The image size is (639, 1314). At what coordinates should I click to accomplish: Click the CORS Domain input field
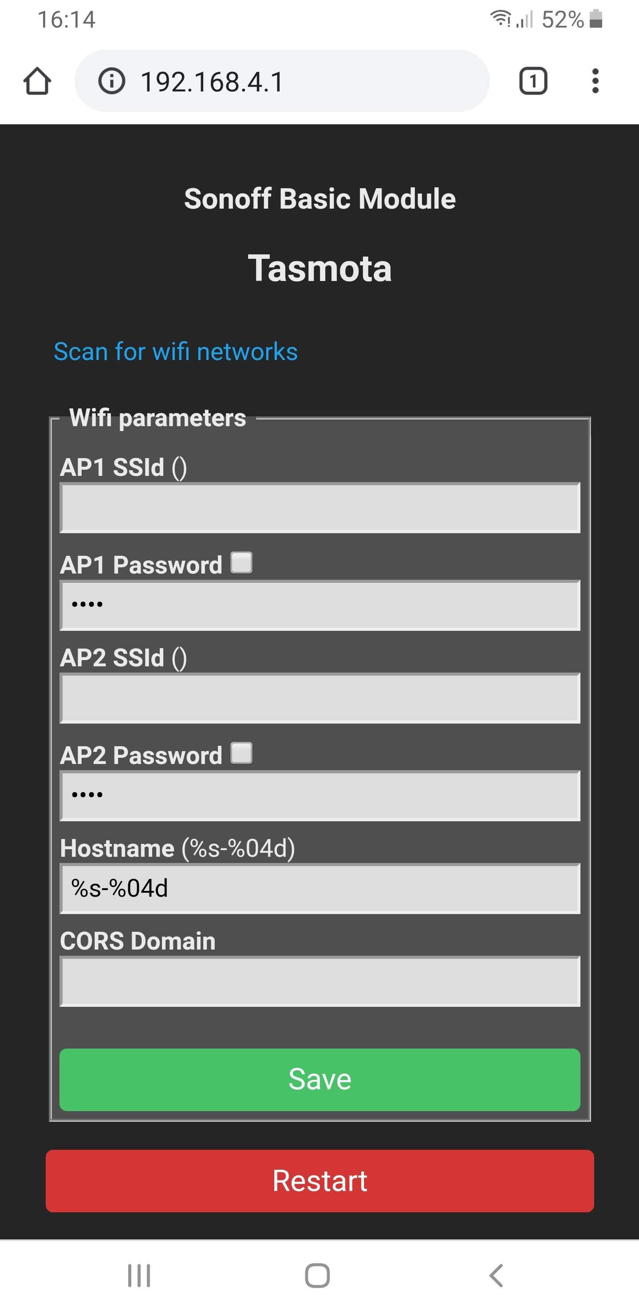pos(320,981)
